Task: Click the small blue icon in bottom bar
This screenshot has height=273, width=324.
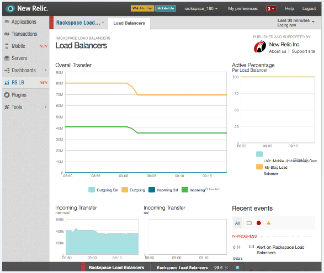Action: click(x=237, y=267)
